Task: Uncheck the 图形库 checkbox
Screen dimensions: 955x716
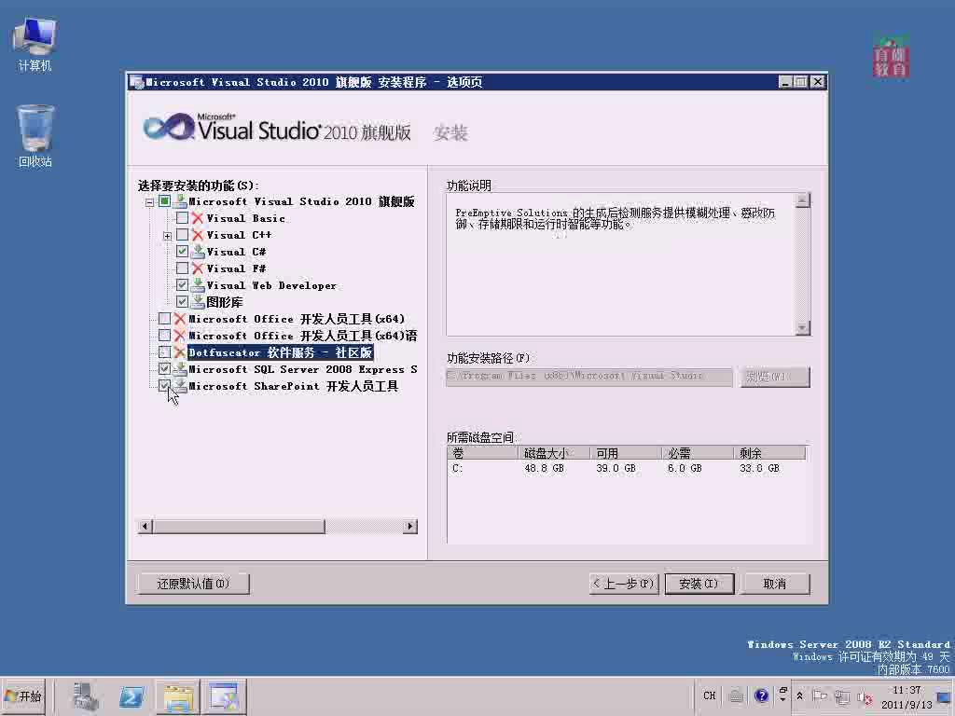Action: 182,301
